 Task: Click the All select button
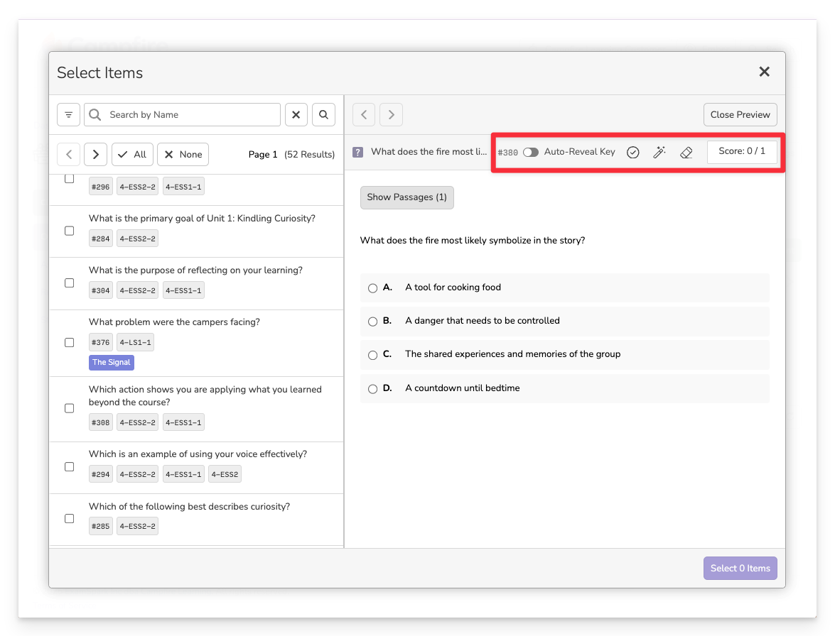[x=132, y=154]
